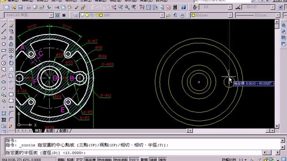
Task: Select the Line tool in Draw toolbar
Action: tap(4, 25)
